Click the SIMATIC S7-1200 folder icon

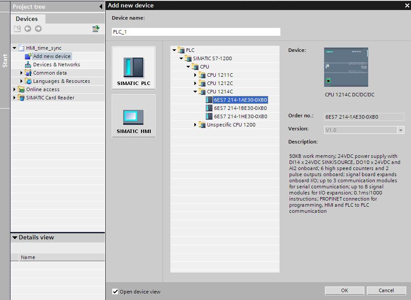click(x=188, y=58)
